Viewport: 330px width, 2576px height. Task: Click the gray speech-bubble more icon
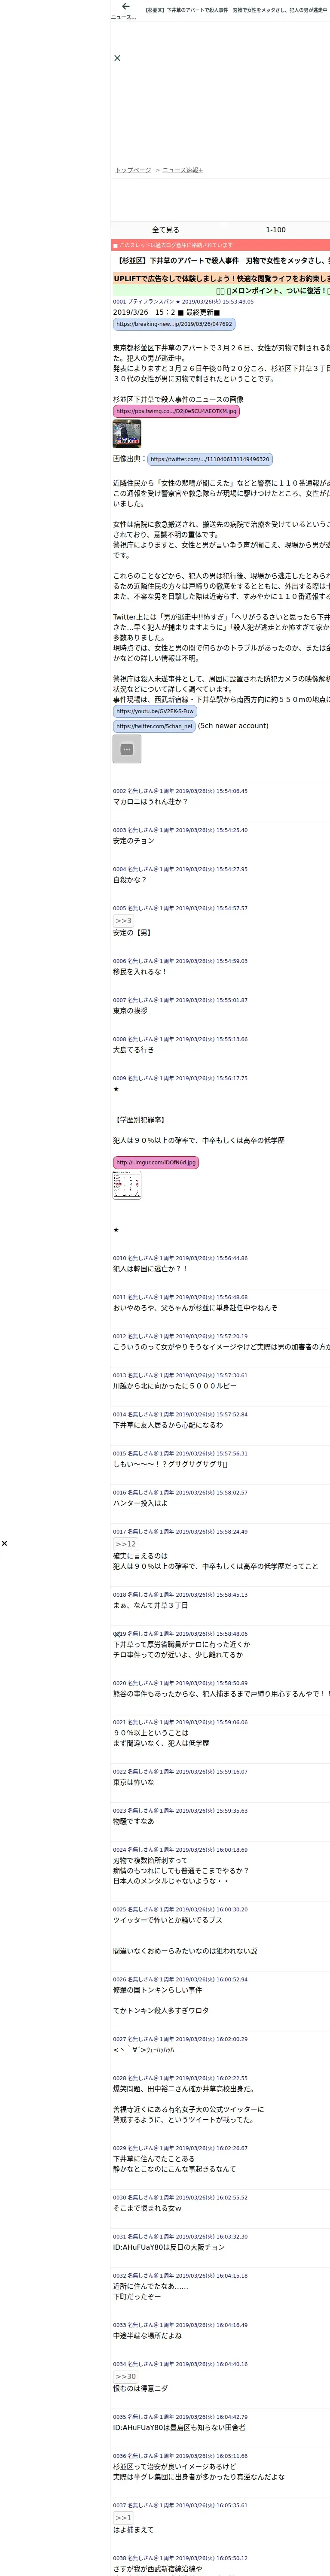(x=127, y=749)
